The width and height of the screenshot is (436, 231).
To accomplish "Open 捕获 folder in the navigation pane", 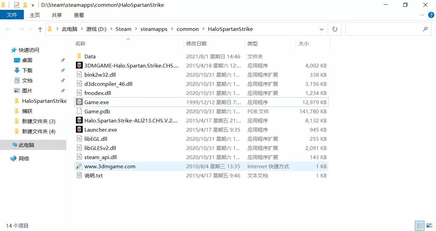I will (x=27, y=111).
